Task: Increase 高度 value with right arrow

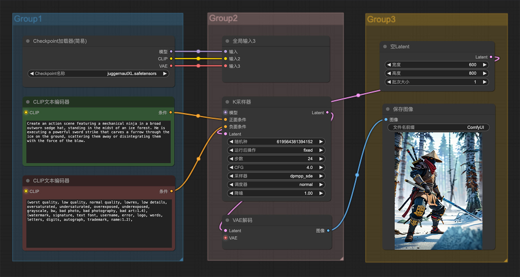Action: (485, 73)
